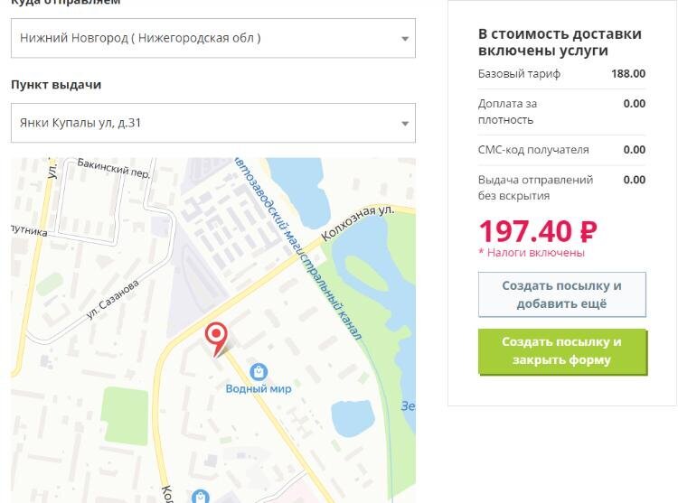The width and height of the screenshot is (678, 503).
Task: Click the Доплата за плотность row
Action: coord(561,112)
